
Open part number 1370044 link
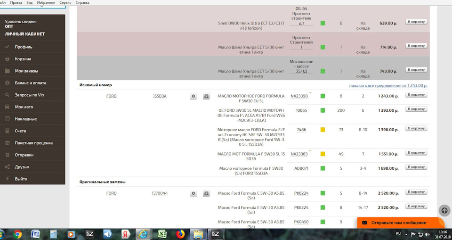(160, 193)
